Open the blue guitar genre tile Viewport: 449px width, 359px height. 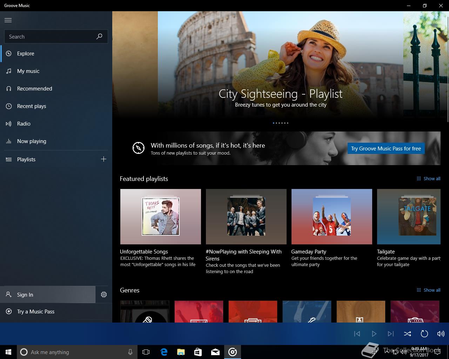click(x=307, y=311)
